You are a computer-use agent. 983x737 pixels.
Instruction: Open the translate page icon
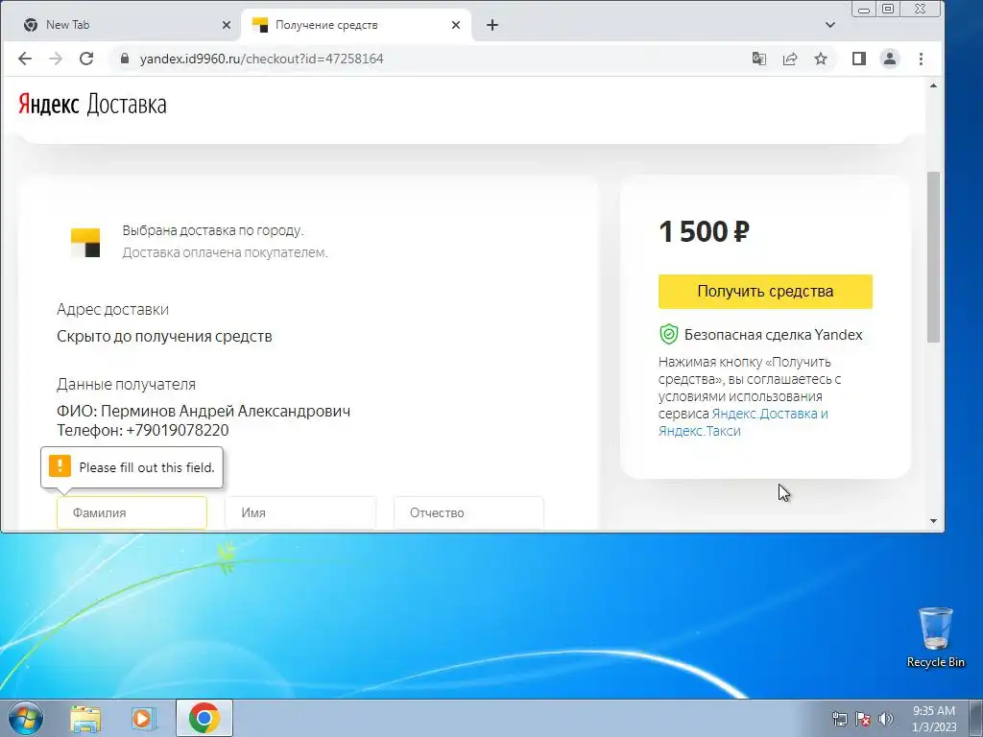[759, 59]
